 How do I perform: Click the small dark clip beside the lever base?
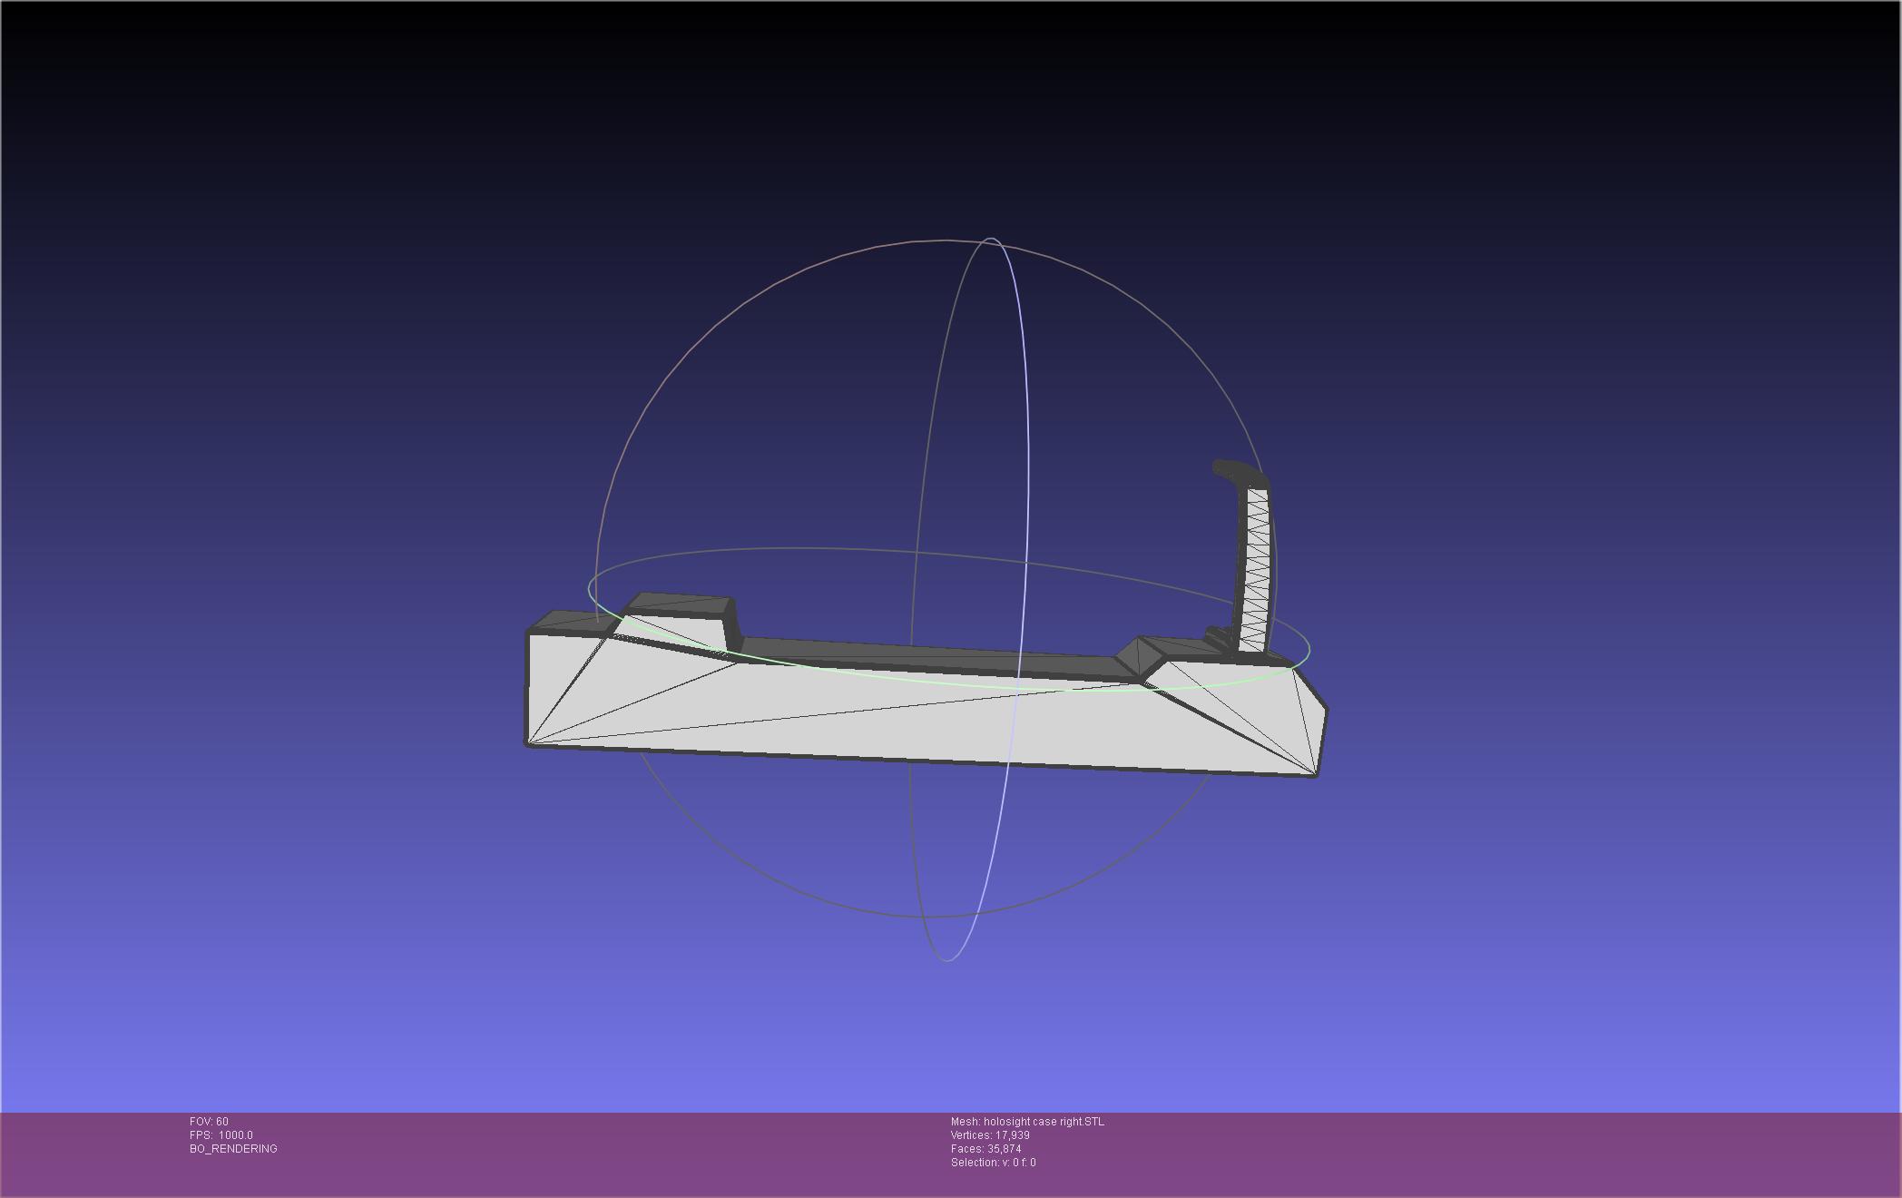tap(1216, 638)
